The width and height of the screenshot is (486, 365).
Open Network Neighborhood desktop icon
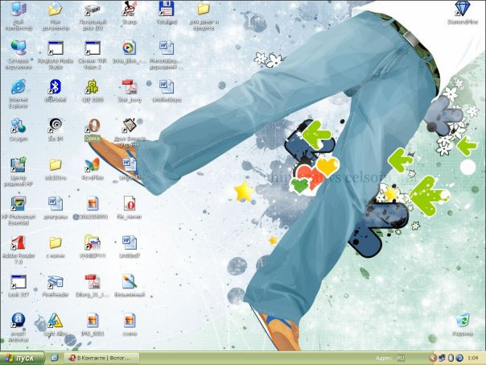click(19, 48)
